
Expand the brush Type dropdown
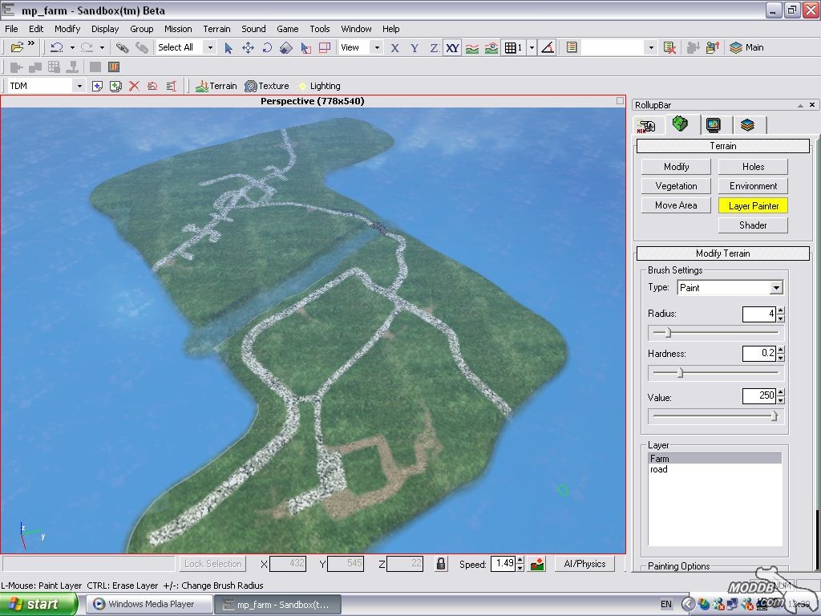(x=775, y=288)
